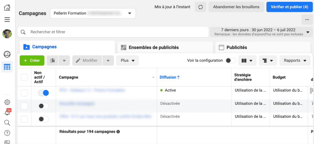Click the home icon in the sidebar
The width and height of the screenshot is (314, 144).
[x=7, y=8]
